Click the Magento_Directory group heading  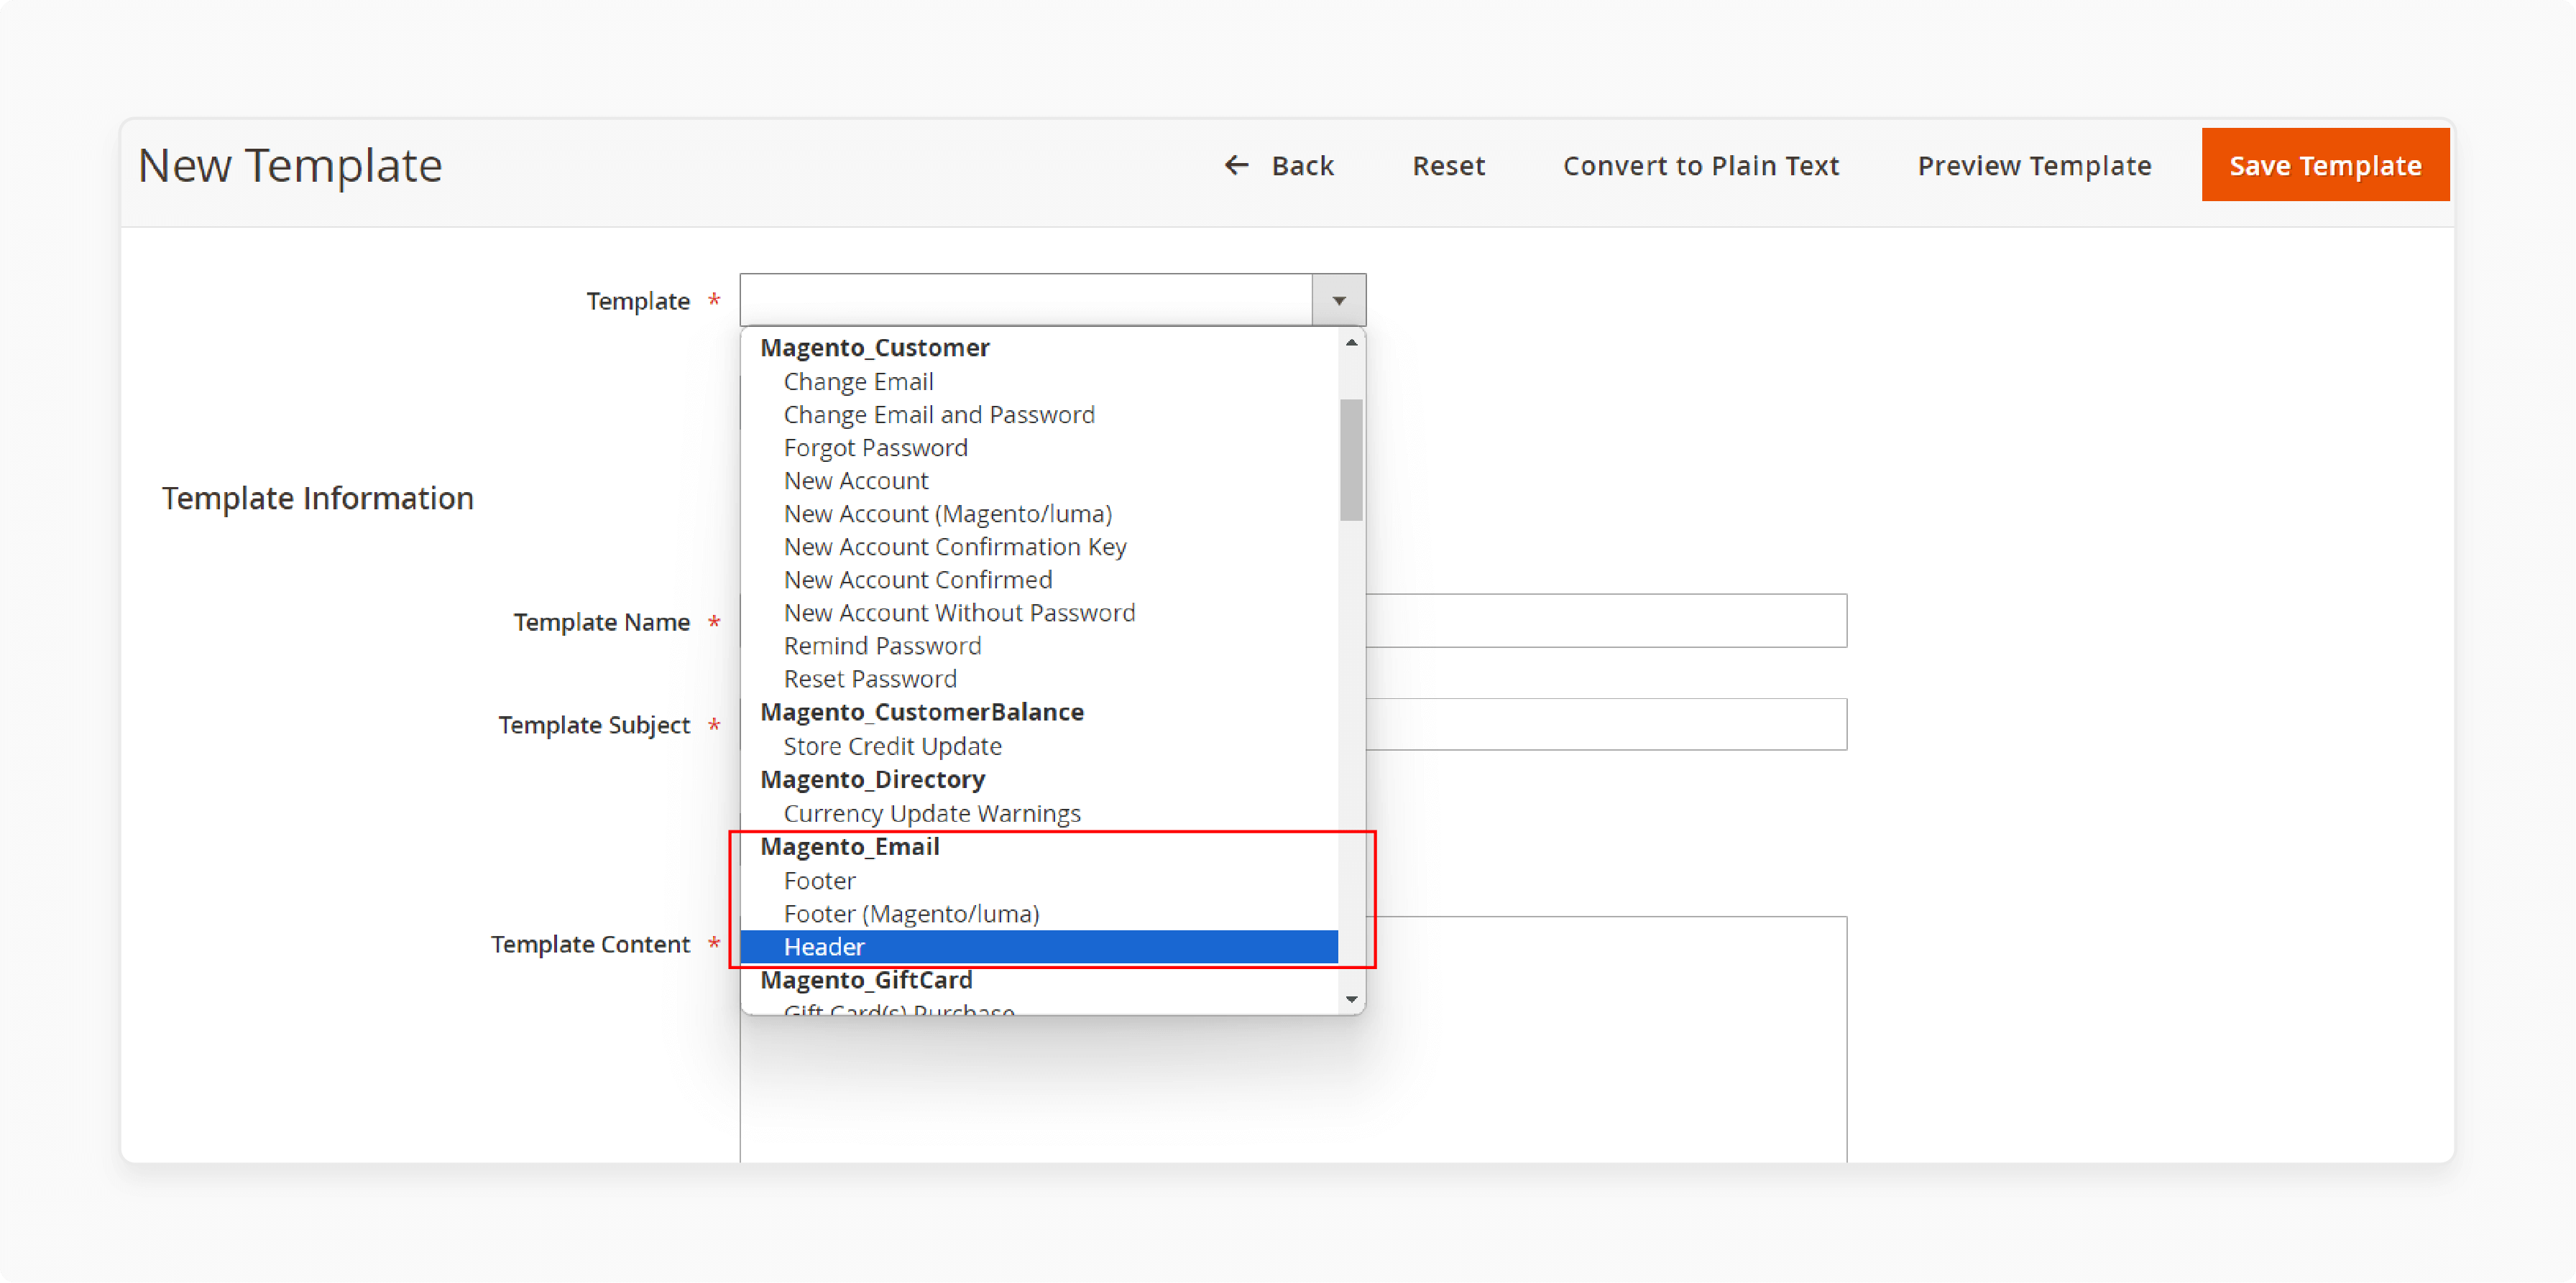pos(872,779)
